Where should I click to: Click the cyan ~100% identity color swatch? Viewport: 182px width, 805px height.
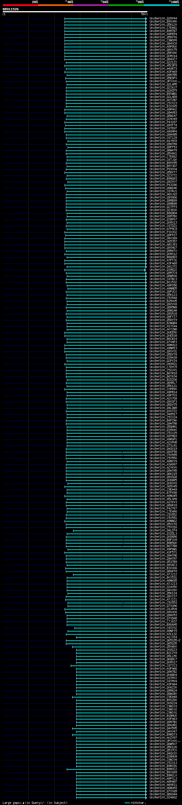[162, 5]
